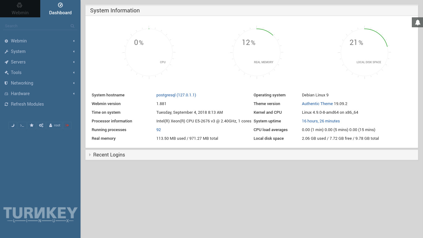Expand the Webmin menu category
This screenshot has height=238, width=423.
19,41
